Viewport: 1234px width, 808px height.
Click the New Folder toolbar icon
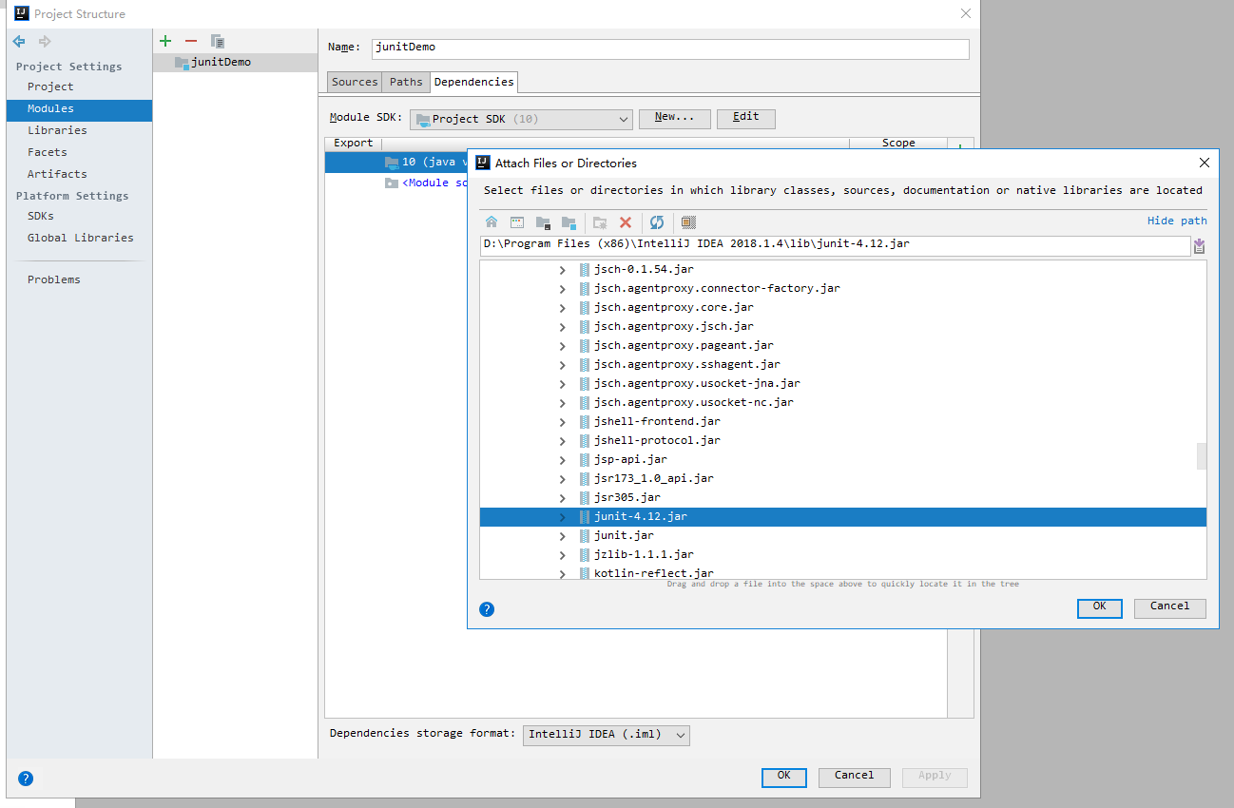pos(600,222)
